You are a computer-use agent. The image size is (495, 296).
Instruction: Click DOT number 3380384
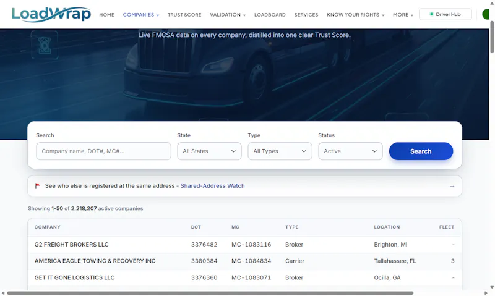204,261
